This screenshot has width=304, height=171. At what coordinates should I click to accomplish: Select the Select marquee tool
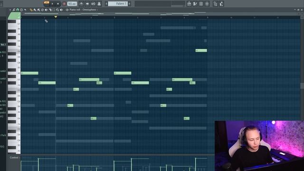pyautogui.click(x=54, y=9)
